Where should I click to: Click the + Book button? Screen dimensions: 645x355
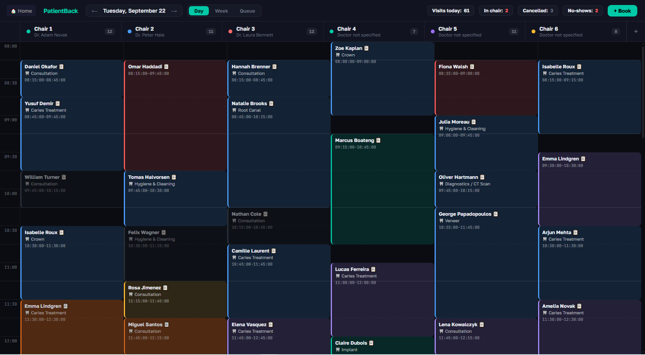tap(622, 11)
